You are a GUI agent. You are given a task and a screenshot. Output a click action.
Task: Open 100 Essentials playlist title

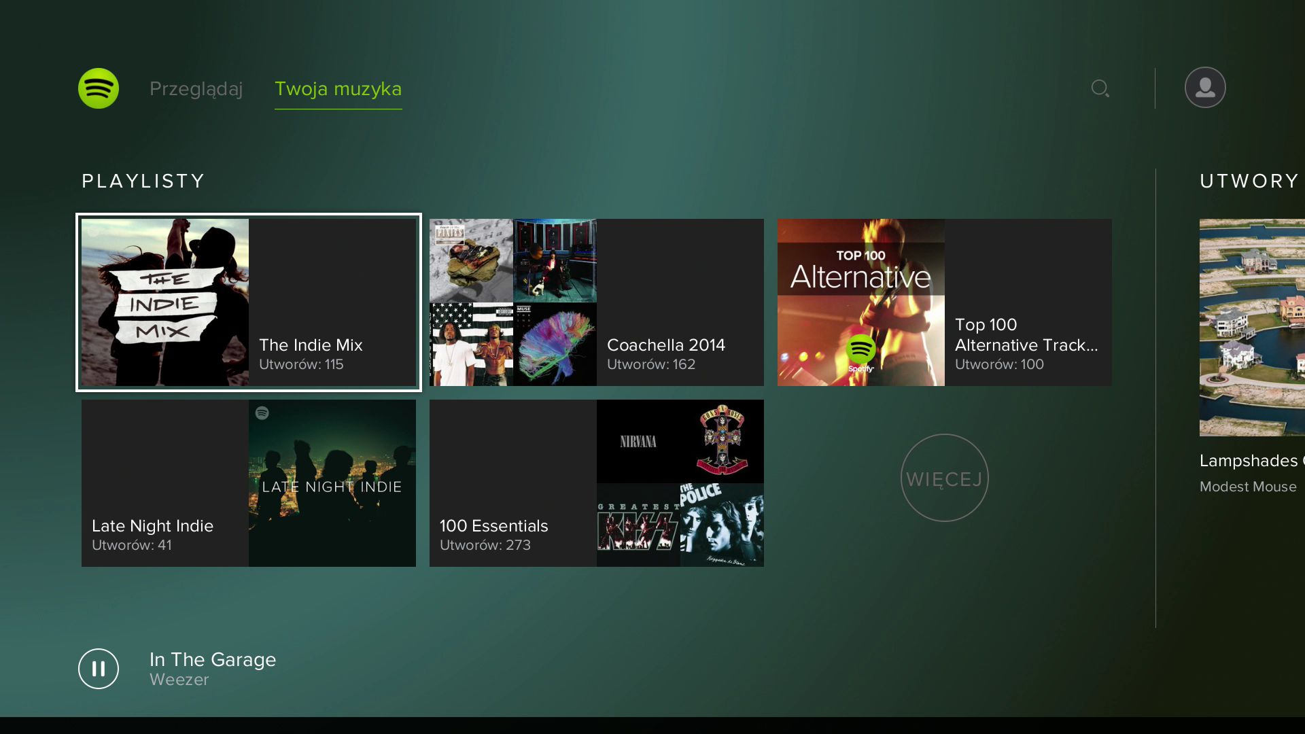(x=493, y=526)
